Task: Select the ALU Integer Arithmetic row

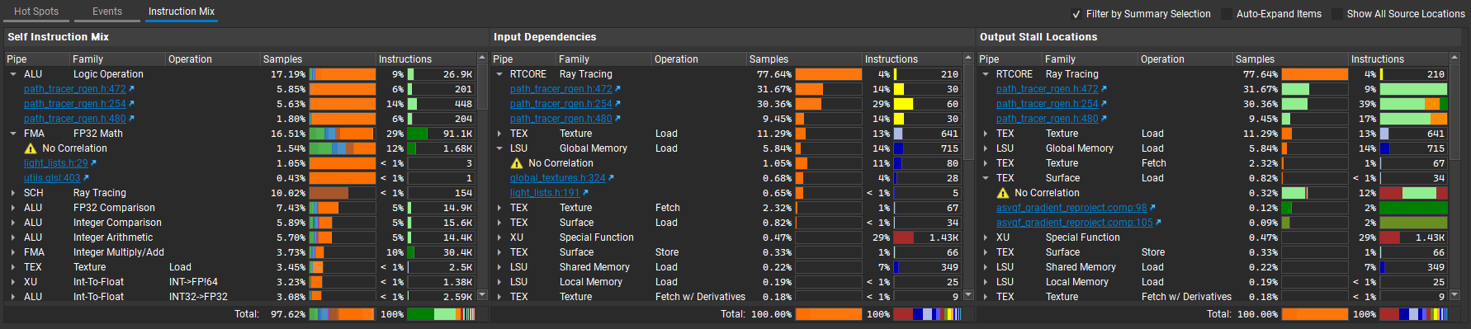Action: click(241, 237)
